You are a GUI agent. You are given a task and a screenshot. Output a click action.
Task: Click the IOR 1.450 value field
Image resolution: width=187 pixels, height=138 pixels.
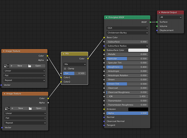point(127,96)
